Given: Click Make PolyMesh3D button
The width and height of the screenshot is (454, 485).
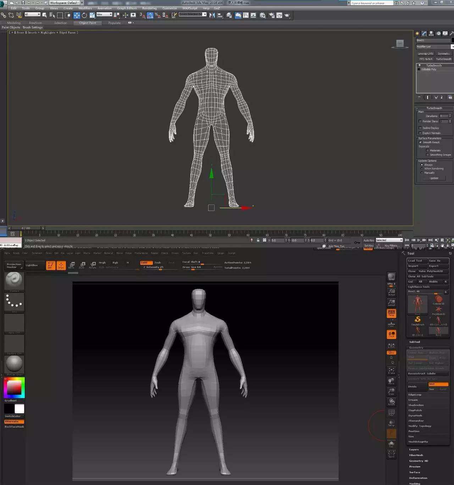Looking at the screenshot, I should coord(433,271).
